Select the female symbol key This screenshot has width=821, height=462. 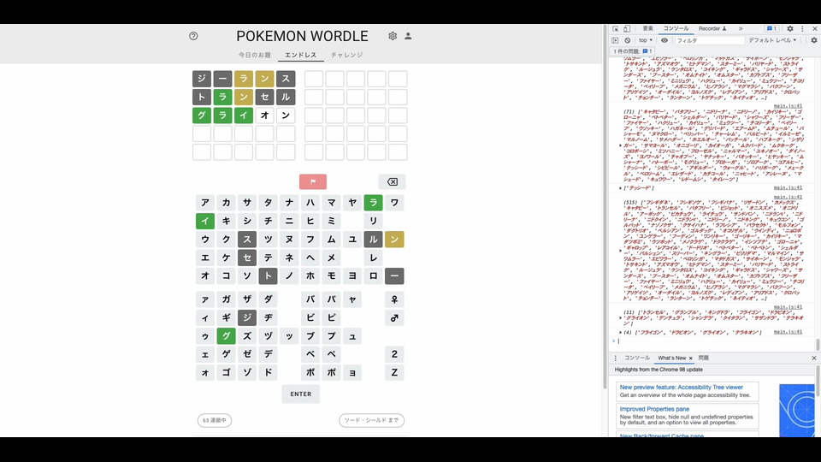coord(394,299)
